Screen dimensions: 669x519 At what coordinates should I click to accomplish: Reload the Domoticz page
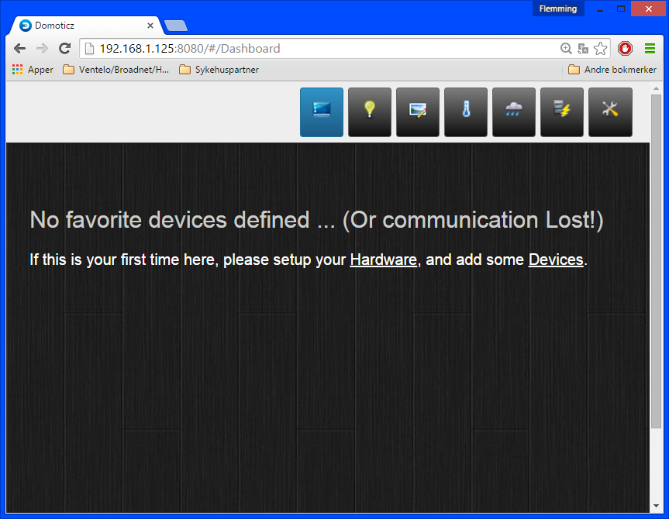(65, 49)
